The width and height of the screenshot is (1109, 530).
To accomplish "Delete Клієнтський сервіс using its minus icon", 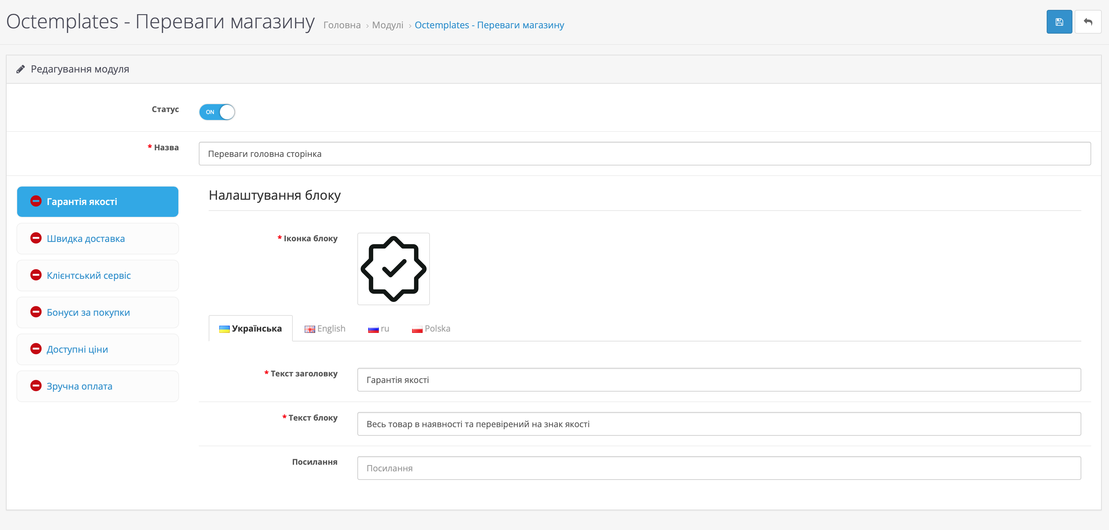I will tap(36, 275).
